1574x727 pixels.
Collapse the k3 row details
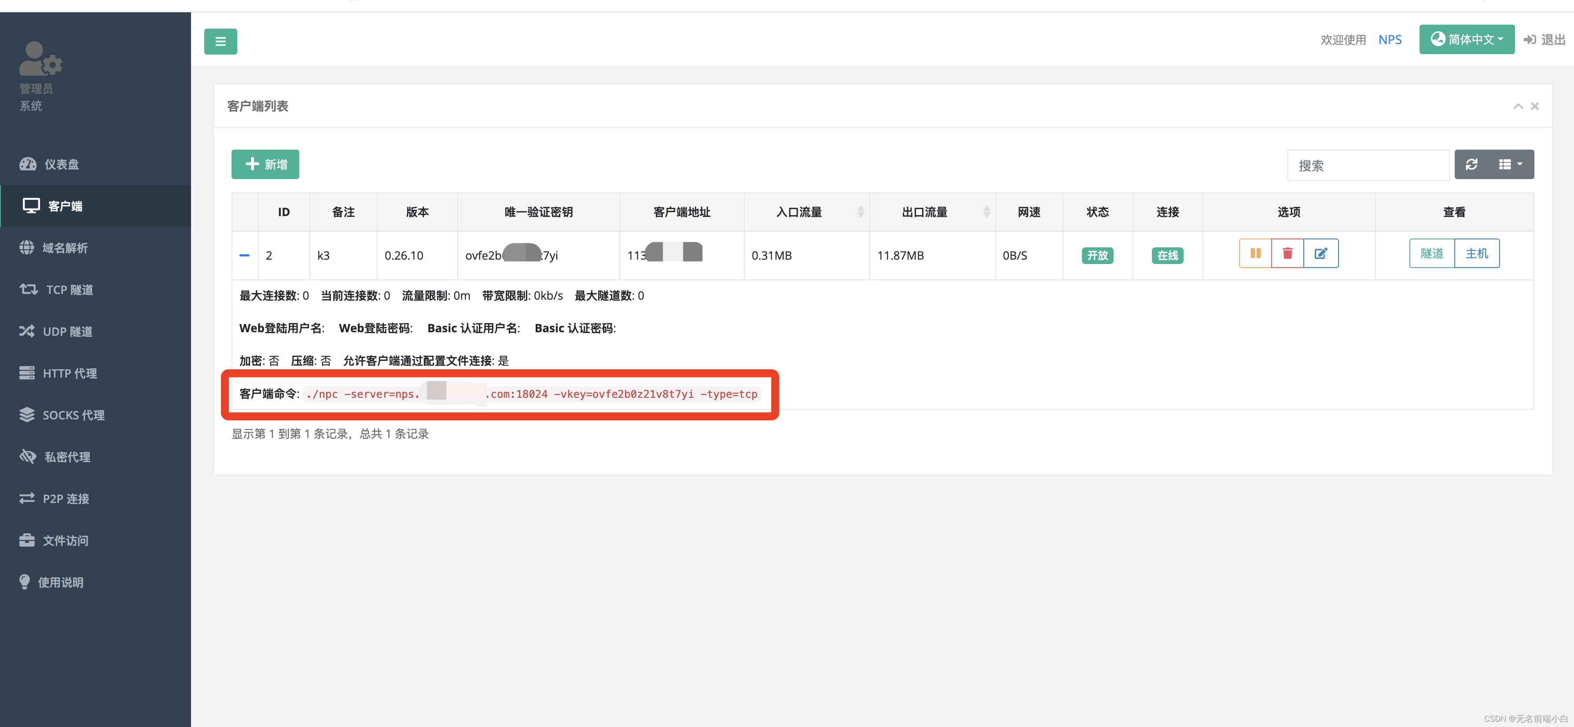click(x=244, y=255)
